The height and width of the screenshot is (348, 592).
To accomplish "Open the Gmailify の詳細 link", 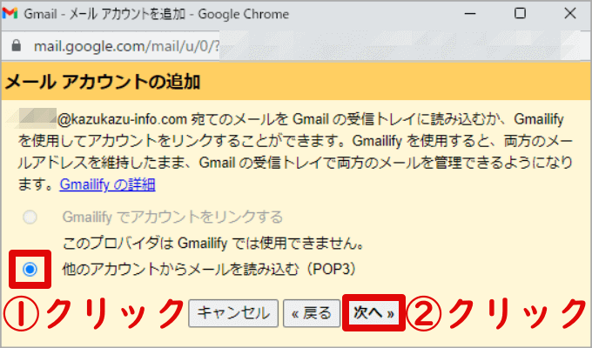I will pyautogui.click(x=107, y=184).
